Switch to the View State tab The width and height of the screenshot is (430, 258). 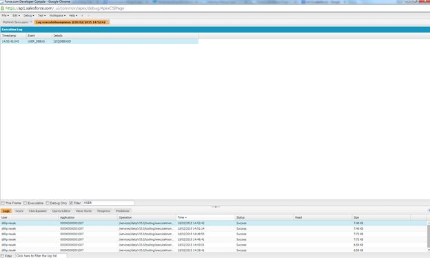click(83, 211)
